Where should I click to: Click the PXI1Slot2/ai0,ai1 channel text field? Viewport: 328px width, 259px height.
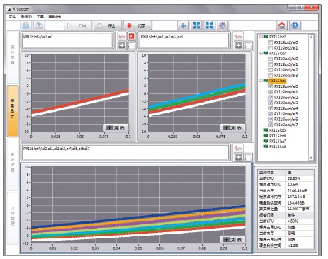coord(67,40)
